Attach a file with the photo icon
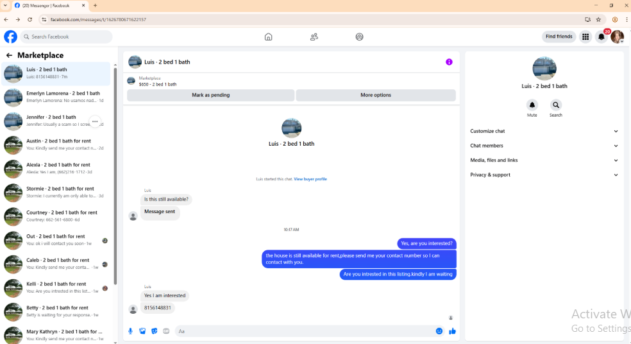 [x=142, y=331]
